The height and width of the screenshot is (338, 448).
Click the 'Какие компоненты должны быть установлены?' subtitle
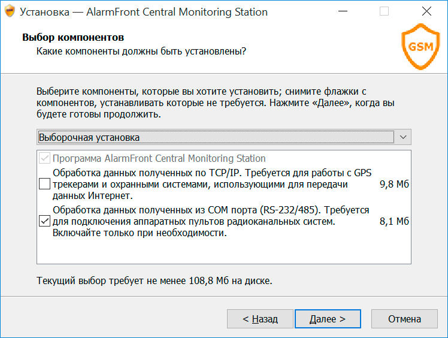click(x=141, y=51)
